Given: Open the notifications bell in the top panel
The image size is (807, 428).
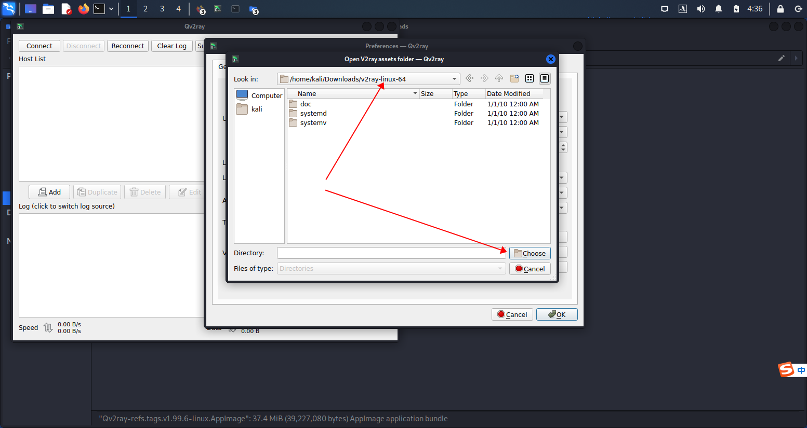Looking at the screenshot, I should [x=719, y=9].
